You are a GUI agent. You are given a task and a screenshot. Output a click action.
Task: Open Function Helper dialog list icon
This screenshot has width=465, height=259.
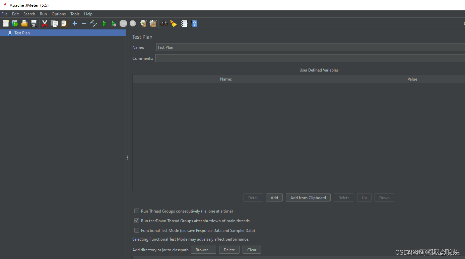[x=184, y=23]
